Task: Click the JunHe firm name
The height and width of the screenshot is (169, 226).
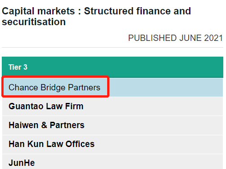Action: [x=22, y=163]
